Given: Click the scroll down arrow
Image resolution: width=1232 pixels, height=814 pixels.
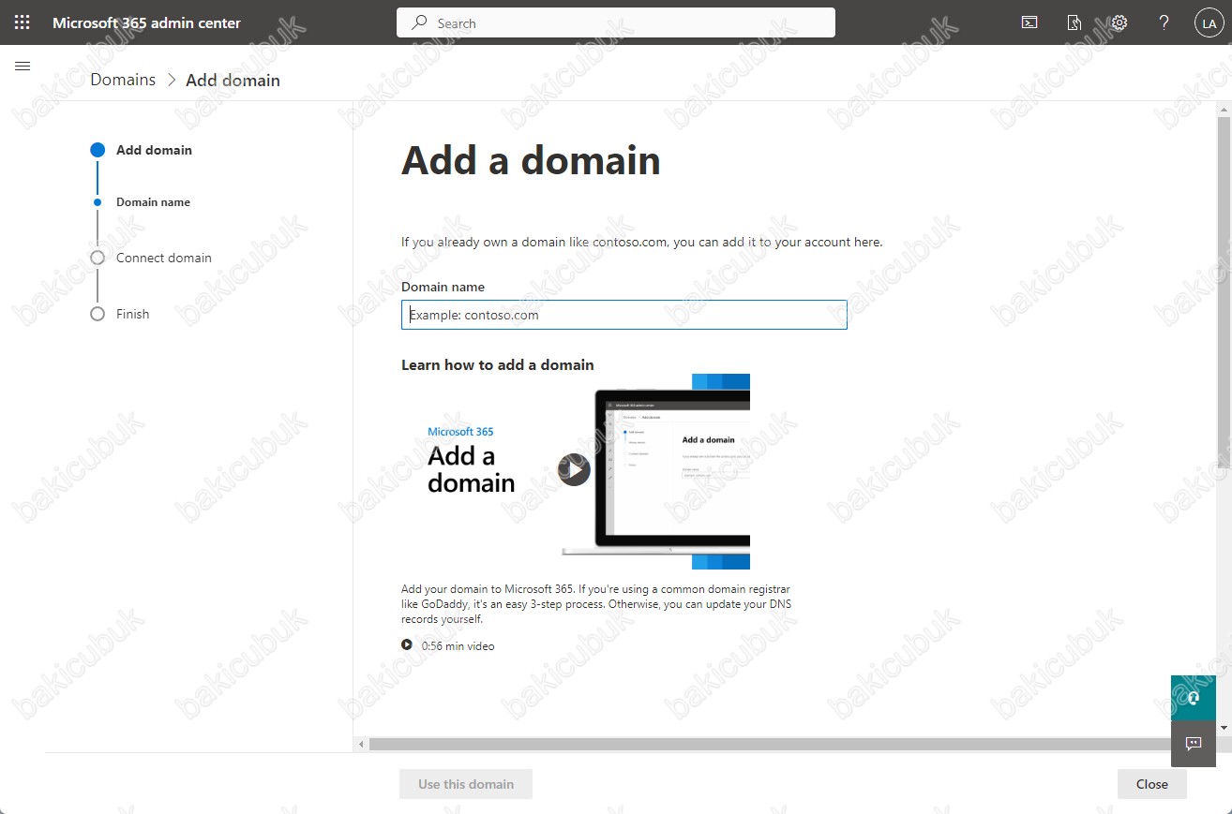Looking at the screenshot, I should pos(1224,728).
